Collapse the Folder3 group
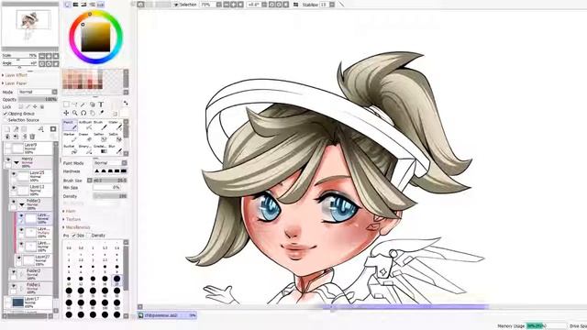The width and height of the screenshot is (587, 330). point(22,204)
